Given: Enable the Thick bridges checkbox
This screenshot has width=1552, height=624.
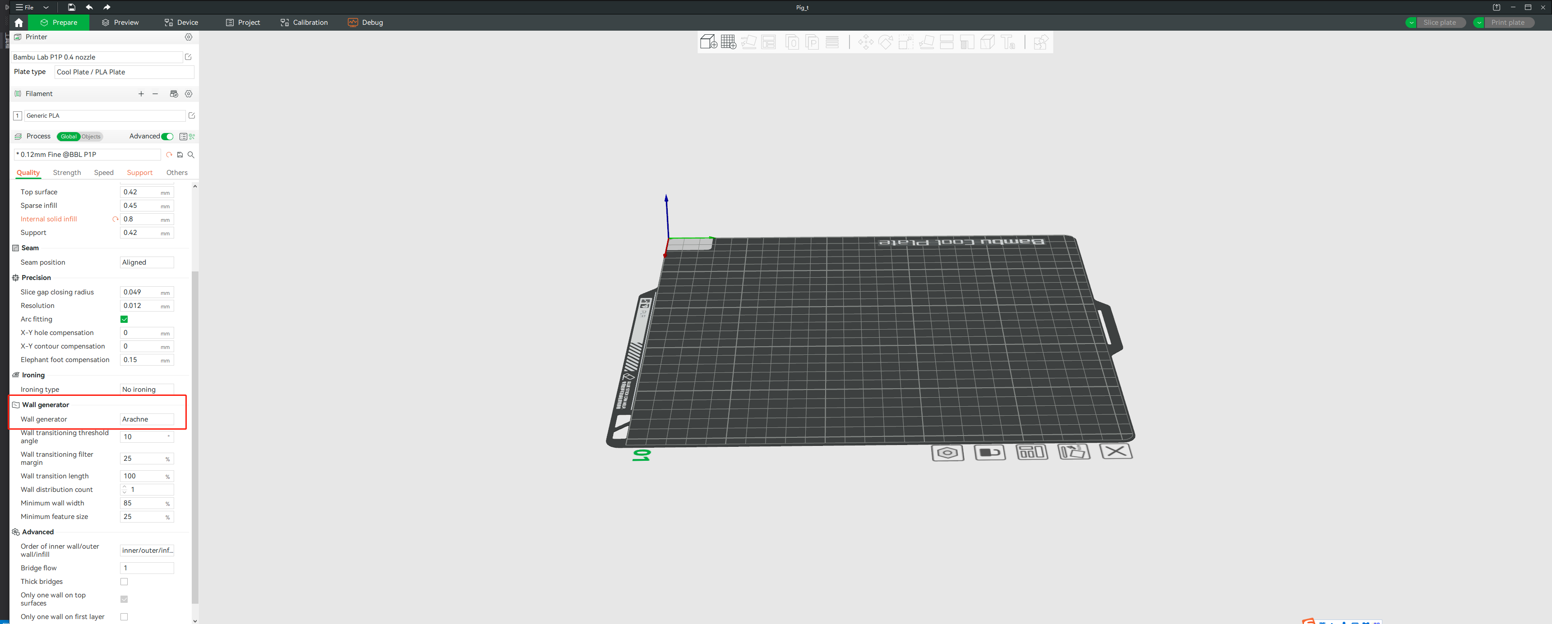Looking at the screenshot, I should pos(124,582).
